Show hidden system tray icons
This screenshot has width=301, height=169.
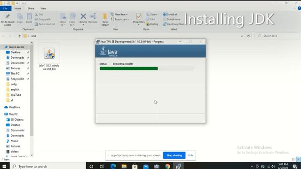[252, 166]
